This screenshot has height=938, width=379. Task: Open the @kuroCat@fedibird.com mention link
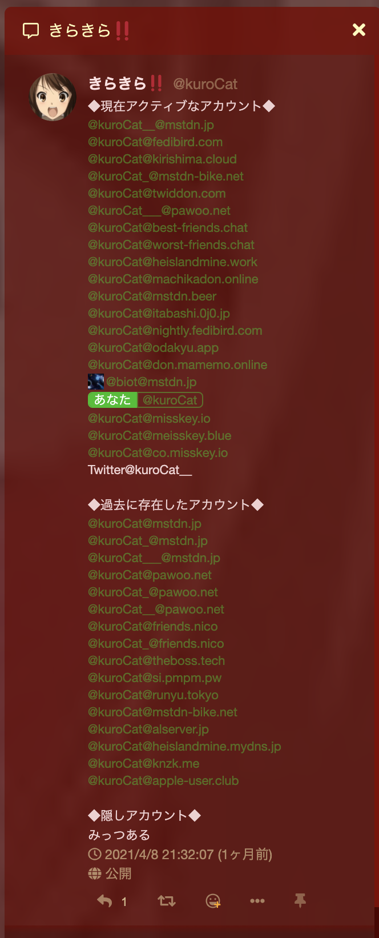[155, 142]
